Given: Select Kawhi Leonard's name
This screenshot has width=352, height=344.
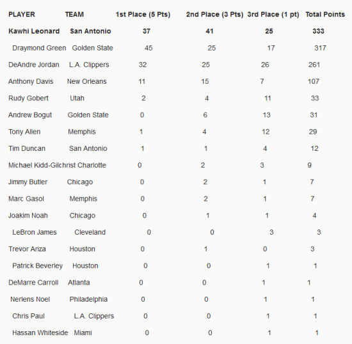Looking at the screenshot, I should [x=34, y=31].
